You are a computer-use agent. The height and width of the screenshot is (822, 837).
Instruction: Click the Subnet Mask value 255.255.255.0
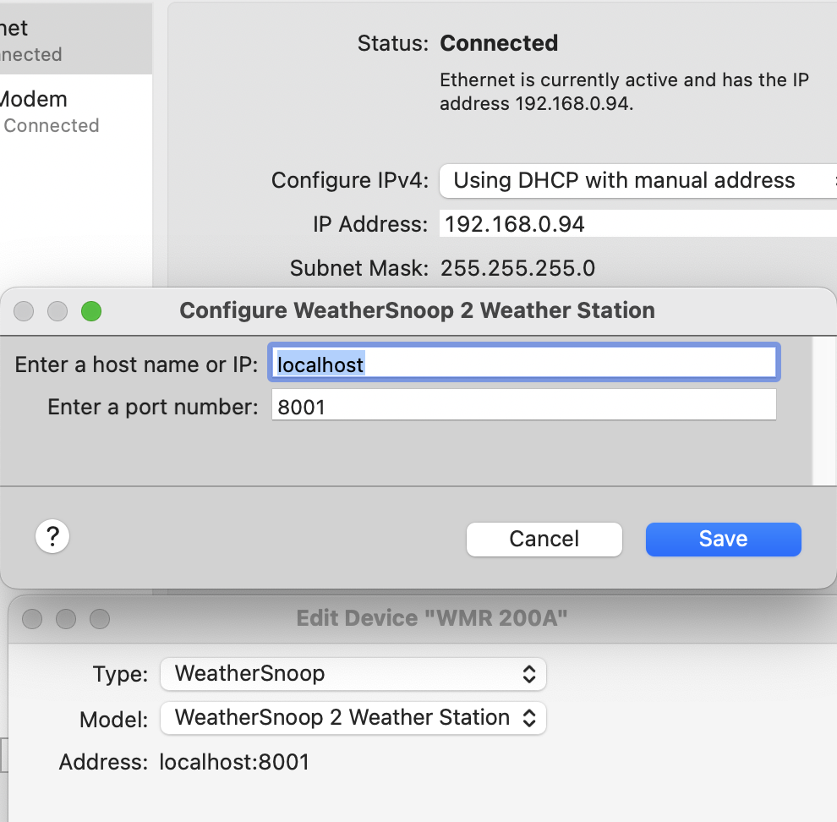517,268
